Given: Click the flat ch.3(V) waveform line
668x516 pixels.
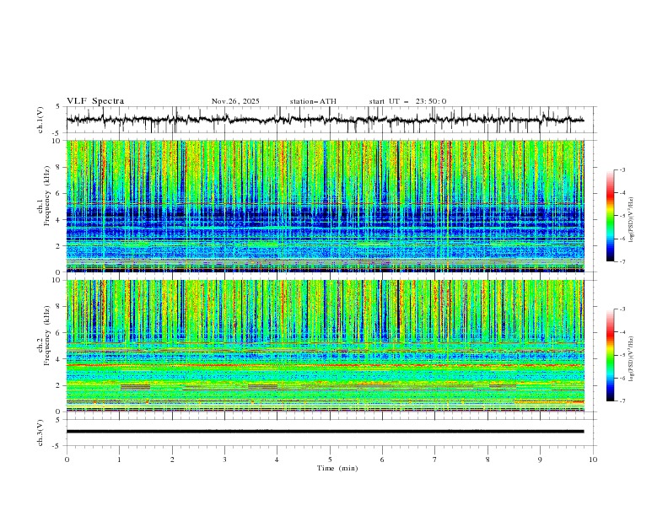Looking at the screenshot, I should [325, 431].
